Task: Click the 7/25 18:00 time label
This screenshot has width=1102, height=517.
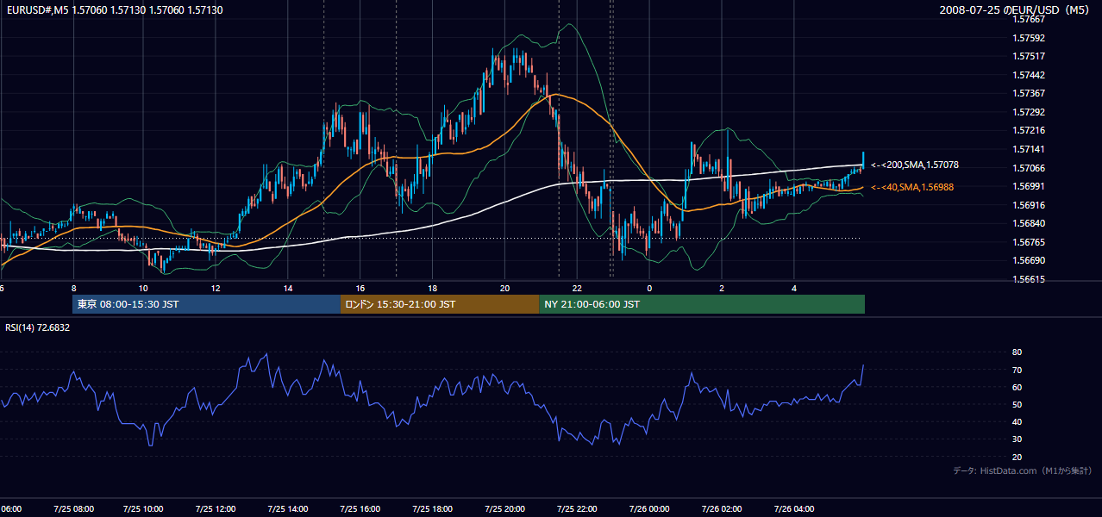Action: pyautogui.click(x=432, y=508)
